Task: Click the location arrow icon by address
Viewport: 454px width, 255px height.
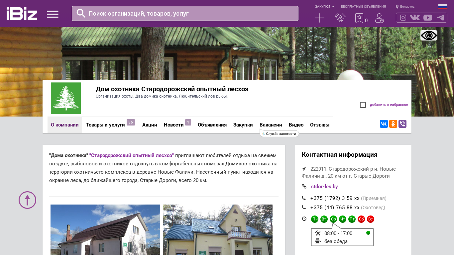Action: (304, 169)
